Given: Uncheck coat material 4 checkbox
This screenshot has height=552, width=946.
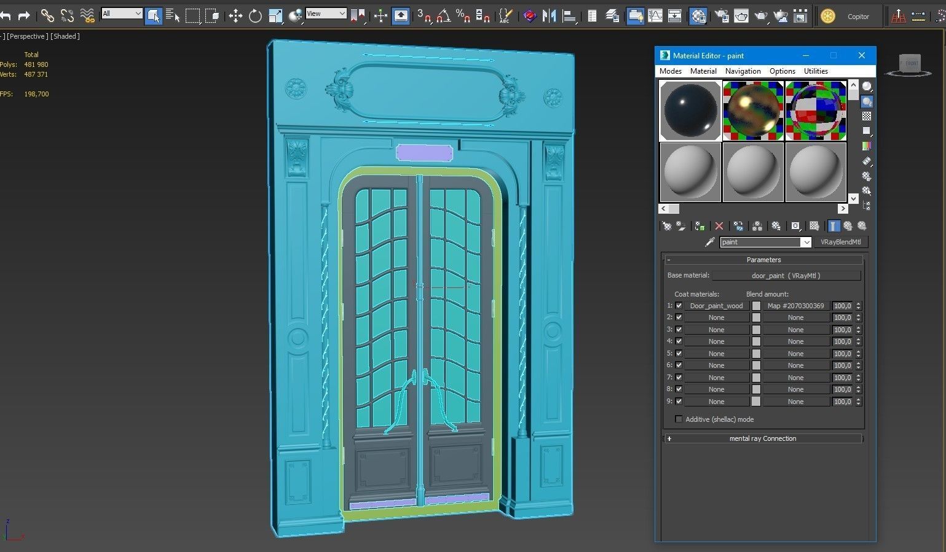Looking at the screenshot, I should [x=679, y=341].
